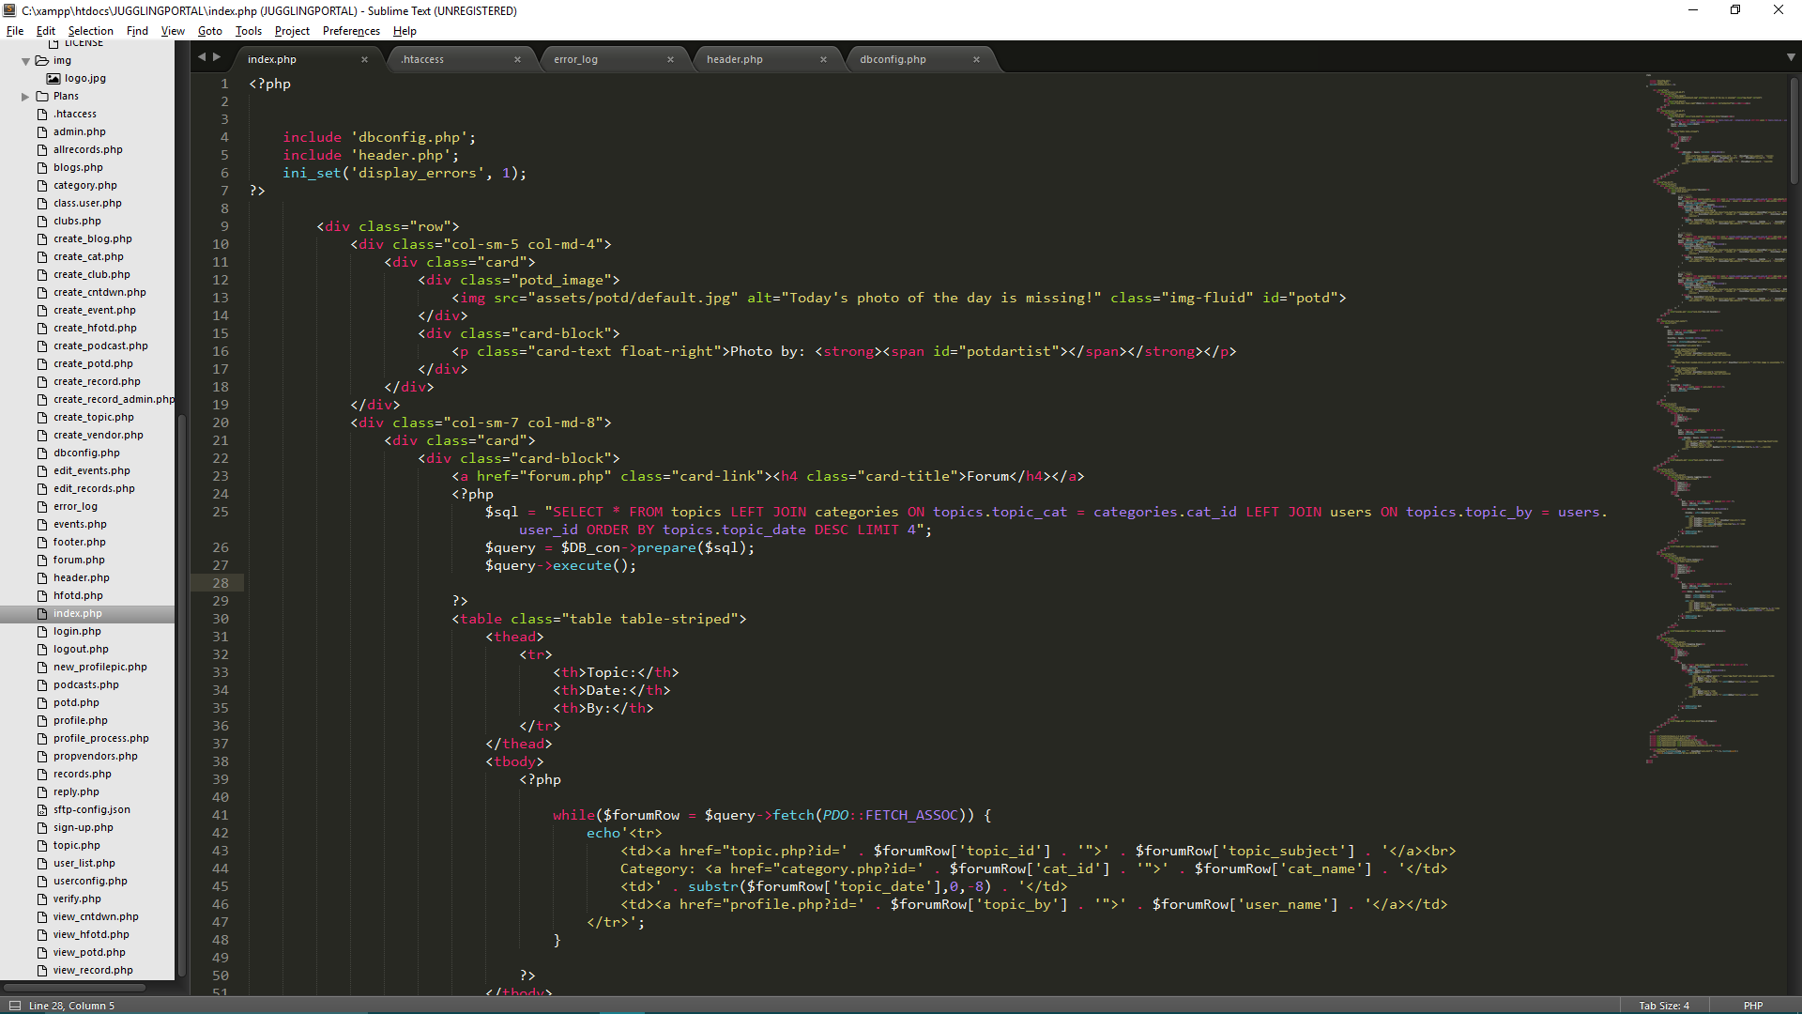1802x1014 pixels.
Task: Toggle the sidebar tree item logo.jpg
Action: tap(83, 77)
